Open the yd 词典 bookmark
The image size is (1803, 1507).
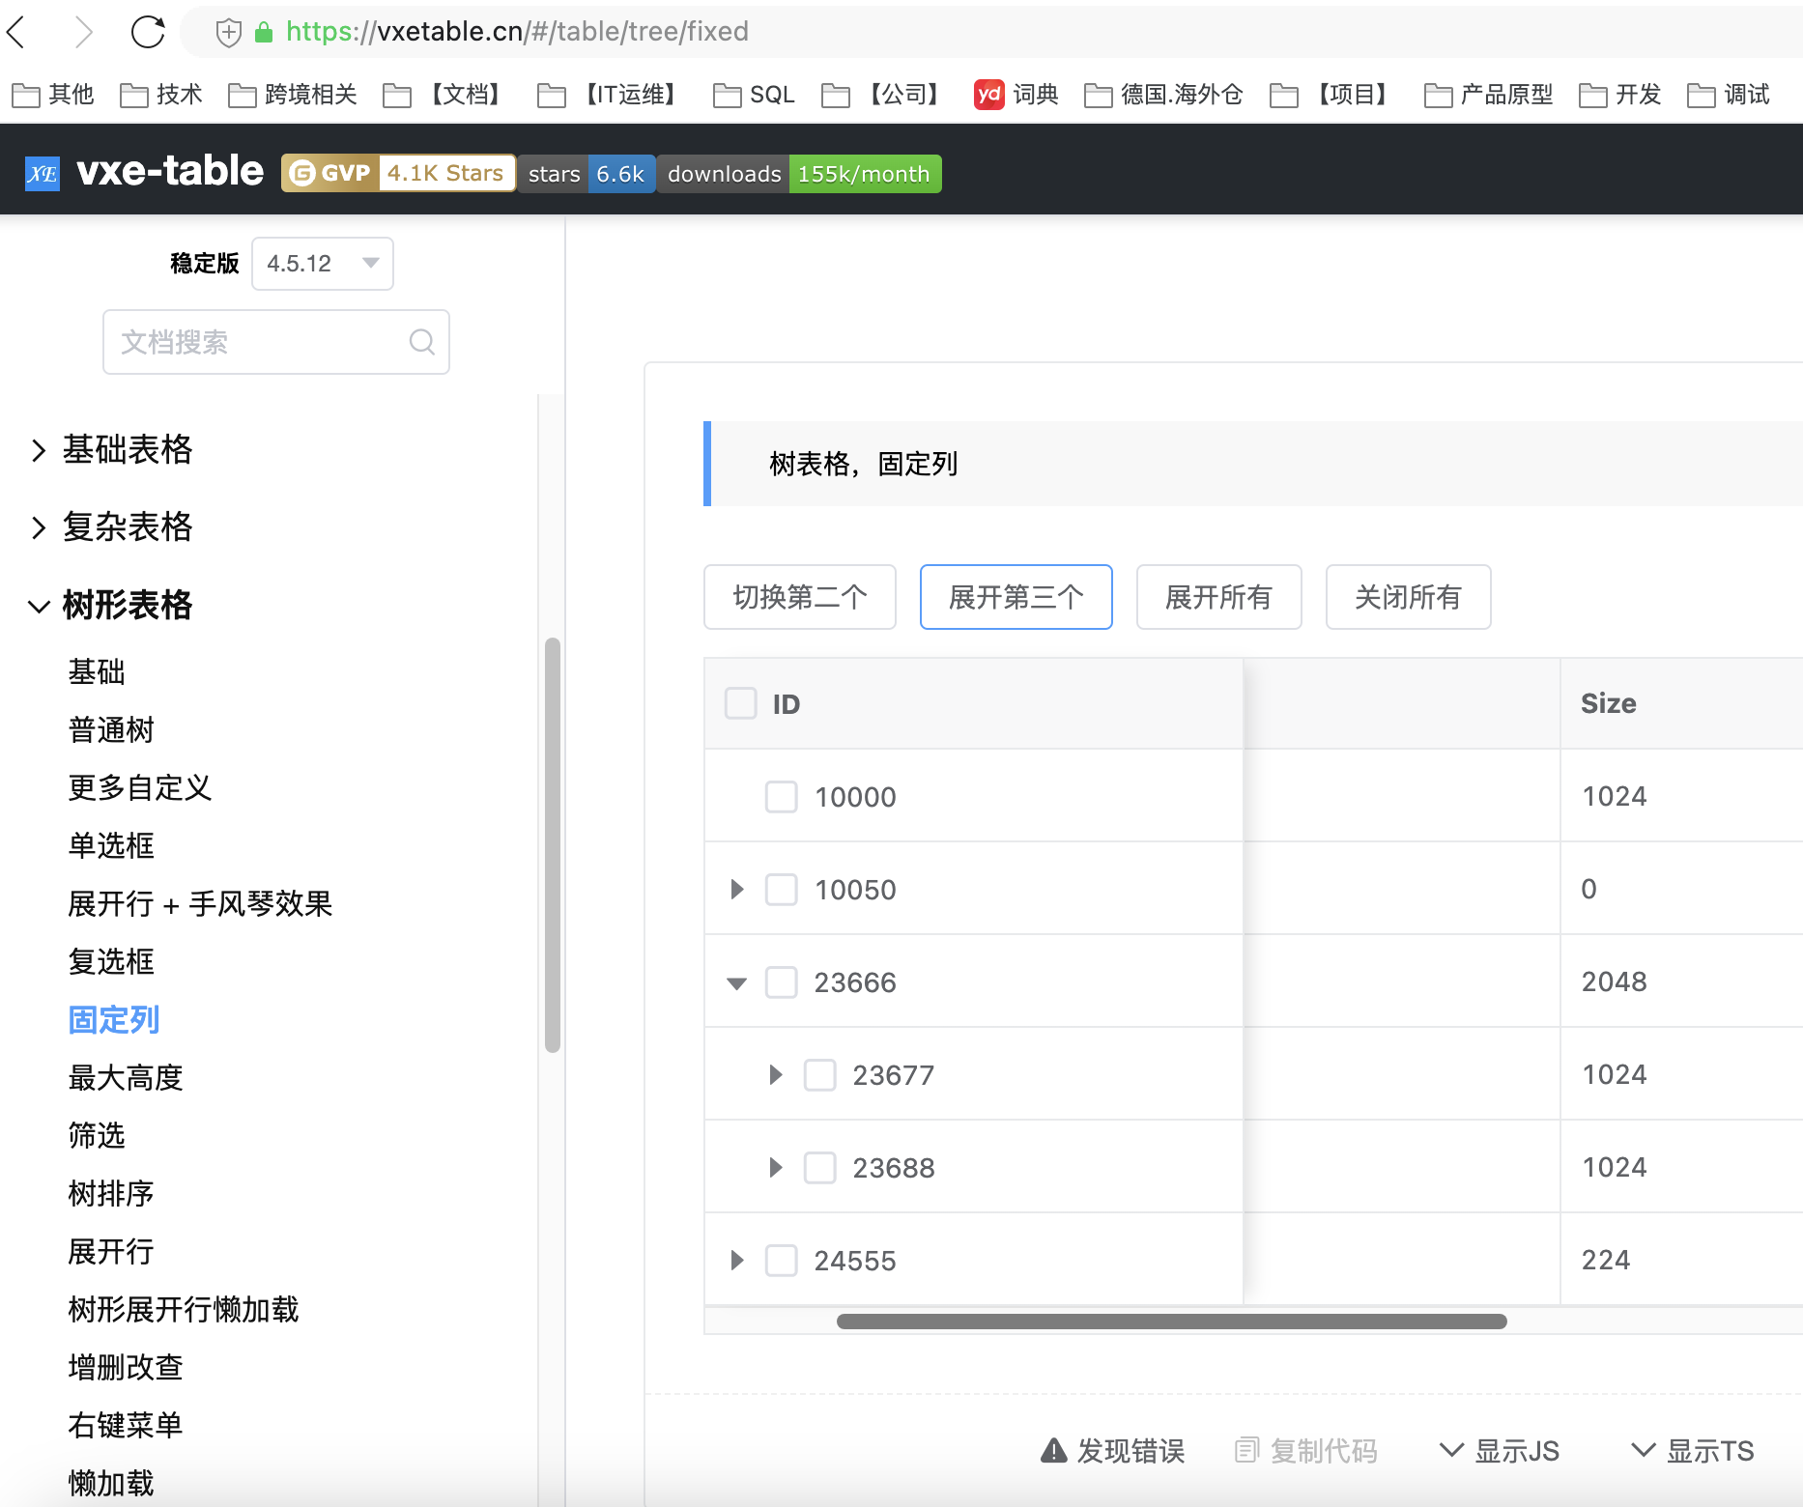click(x=1016, y=95)
